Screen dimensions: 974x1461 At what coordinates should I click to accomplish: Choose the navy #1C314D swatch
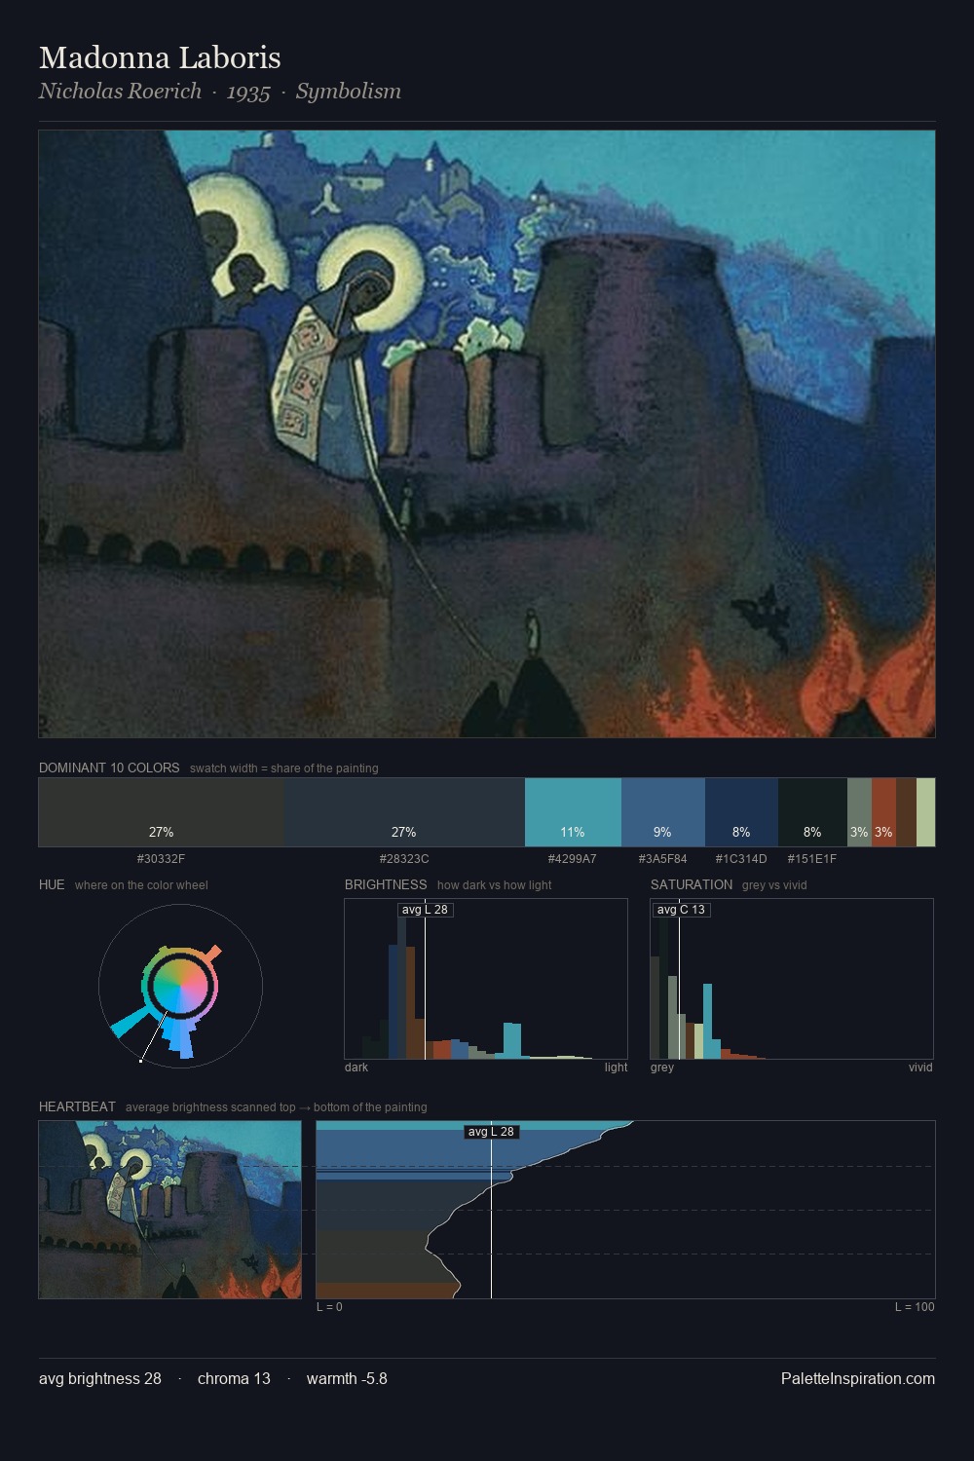741,812
